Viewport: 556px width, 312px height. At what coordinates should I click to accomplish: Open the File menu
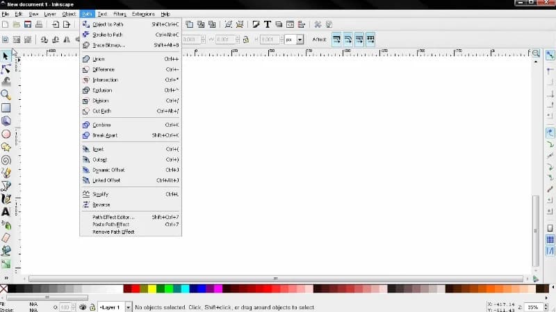point(6,14)
